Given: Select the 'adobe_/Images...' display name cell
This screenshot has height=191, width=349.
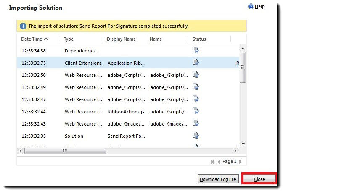Looking at the screenshot, I should [126, 124].
